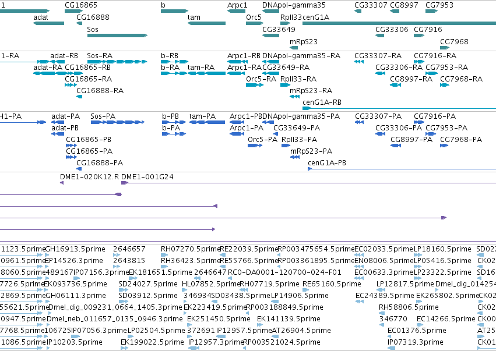Click the adat-PB protein label
496x351 pixels.
click(x=65, y=128)
